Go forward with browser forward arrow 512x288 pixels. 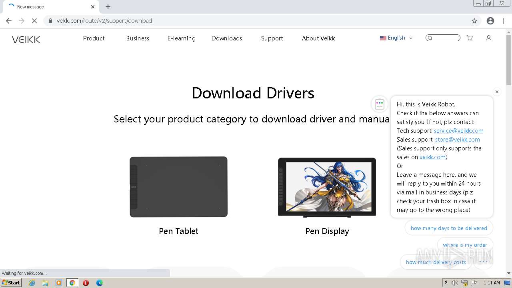coord(22,21)
